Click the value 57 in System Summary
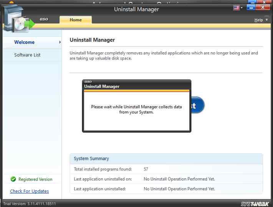Viewport: 273px width, 207px height. click(146, 169)
